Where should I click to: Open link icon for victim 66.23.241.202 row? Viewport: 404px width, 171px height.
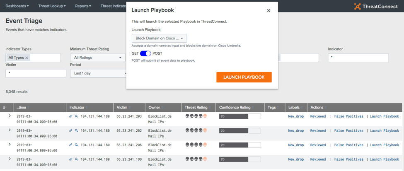[70, 130]
